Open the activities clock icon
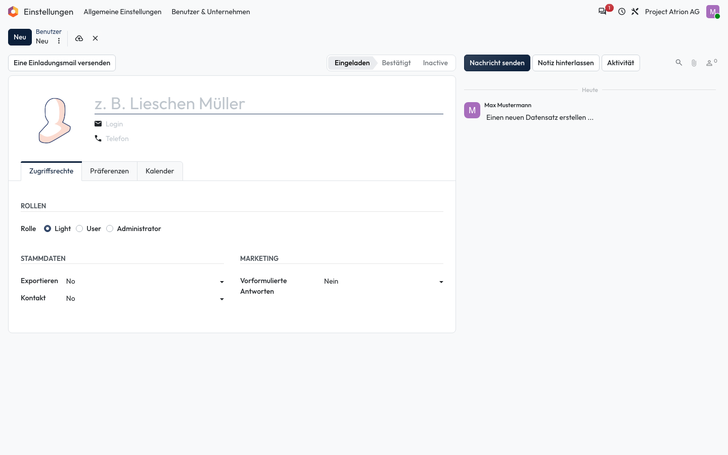Viewport: 728px width, 455px height. click(x=622, y=12)
